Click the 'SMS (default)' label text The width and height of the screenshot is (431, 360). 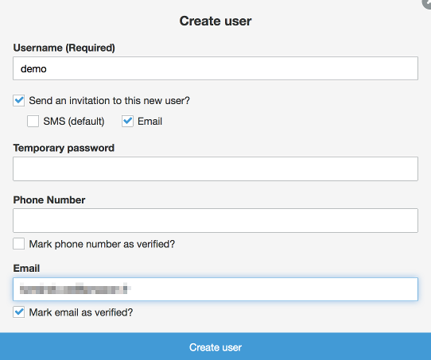(x=74, y=122)
